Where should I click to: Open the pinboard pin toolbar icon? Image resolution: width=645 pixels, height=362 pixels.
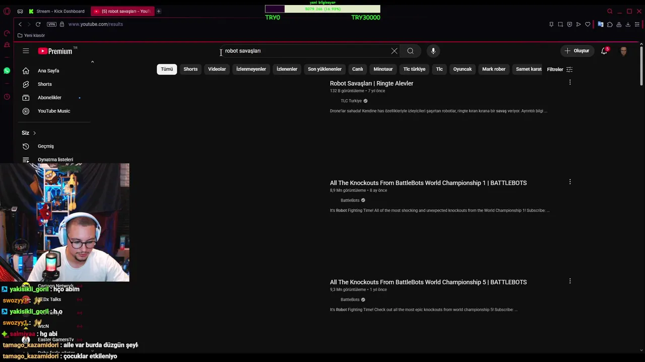(551, 24)
